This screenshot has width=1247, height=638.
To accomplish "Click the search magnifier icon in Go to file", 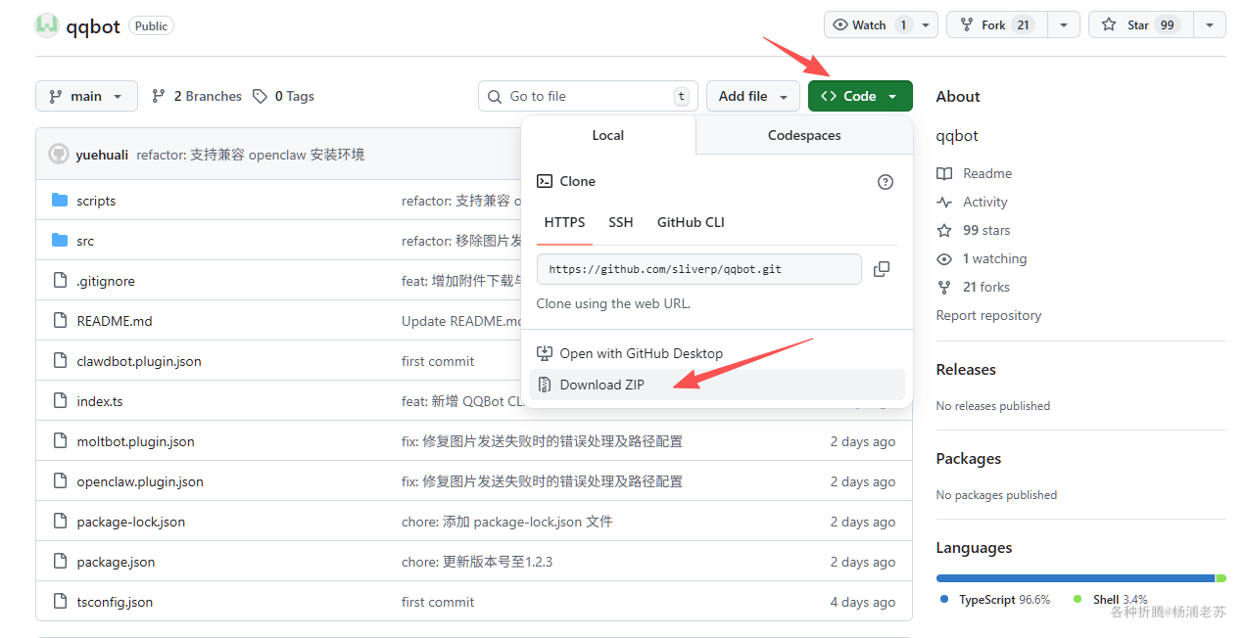I will pos(494,96).
